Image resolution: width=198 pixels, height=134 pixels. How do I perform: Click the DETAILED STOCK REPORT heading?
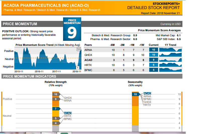pos(154,8)
